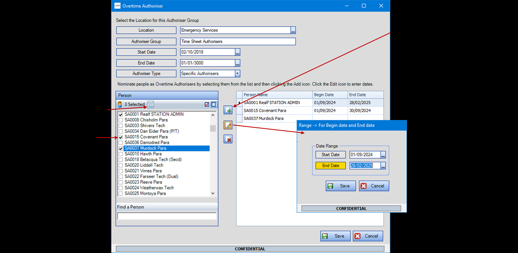Sort by the Begin Date column header

click(x=330, y=95)
